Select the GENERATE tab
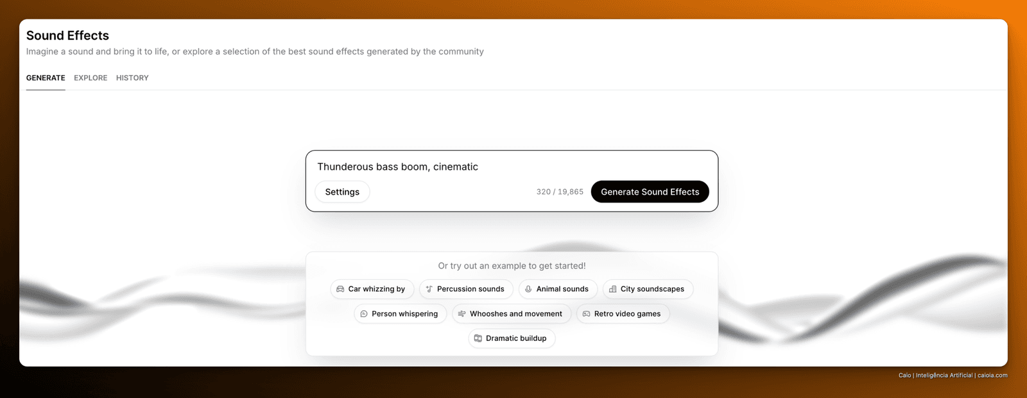The height and width of the screenshot is (398, 1027). tap(46, 78)
